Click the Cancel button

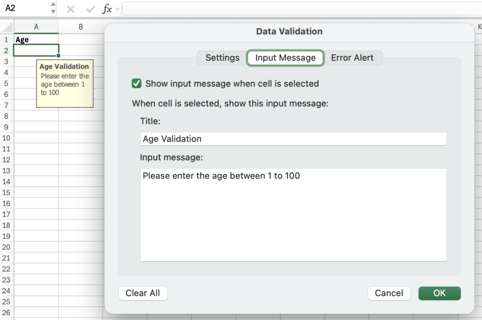click(388, 293)
